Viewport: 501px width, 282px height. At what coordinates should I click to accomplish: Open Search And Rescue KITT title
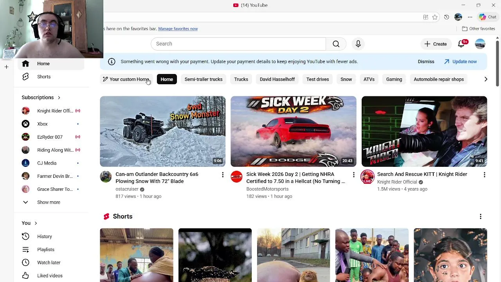(x=422, y=174)
